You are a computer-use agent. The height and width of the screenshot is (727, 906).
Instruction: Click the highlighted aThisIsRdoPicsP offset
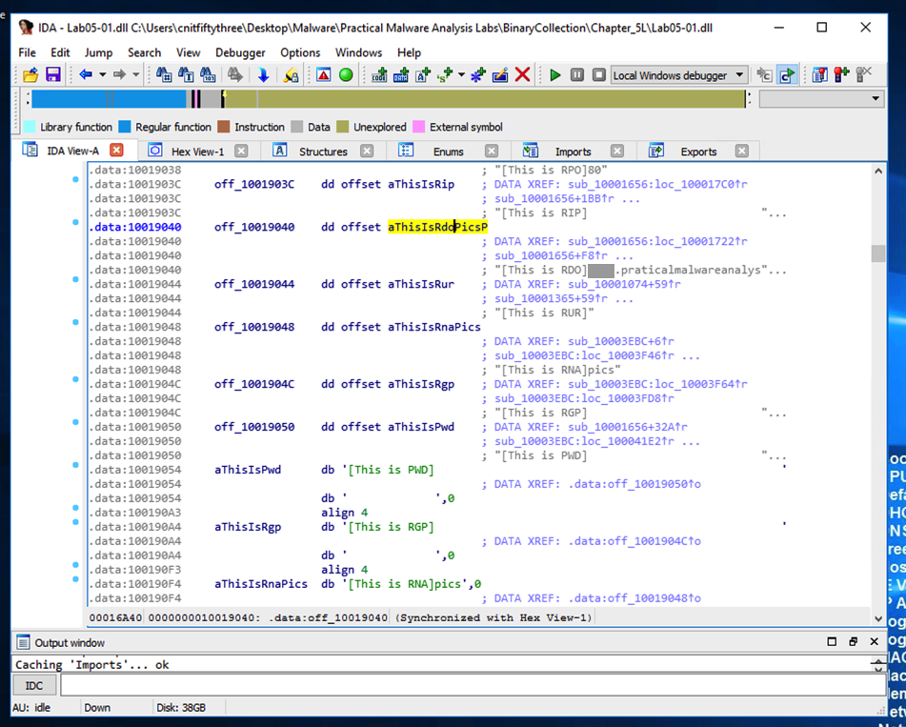[437, 228]
